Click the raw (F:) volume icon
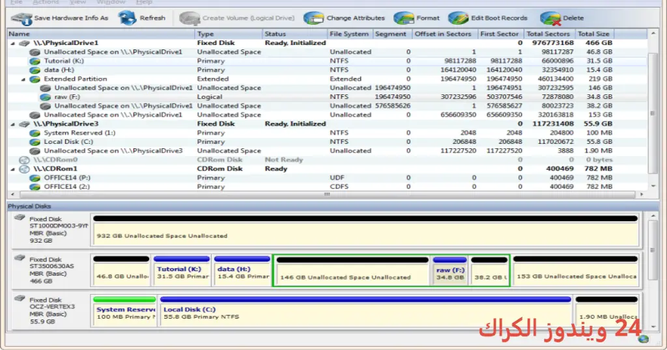Image resolution: width=667 pixels, height=350 pixels. click(x=46, y=97)
